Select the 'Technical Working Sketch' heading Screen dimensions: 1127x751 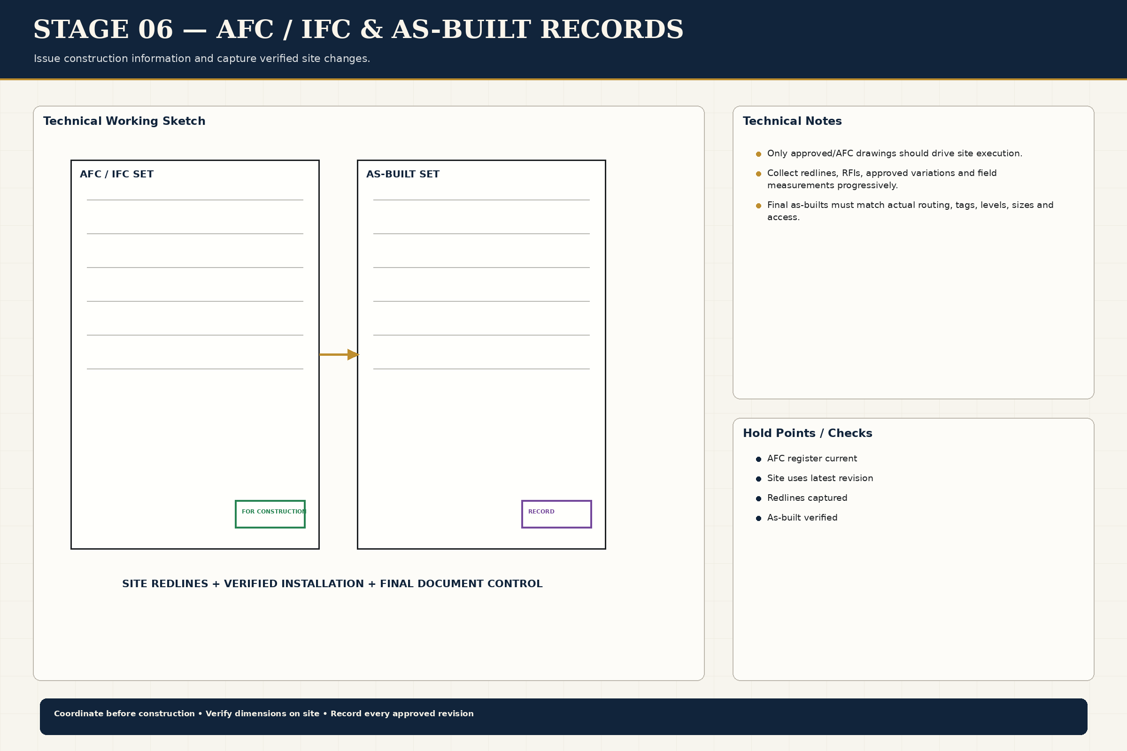124,121
